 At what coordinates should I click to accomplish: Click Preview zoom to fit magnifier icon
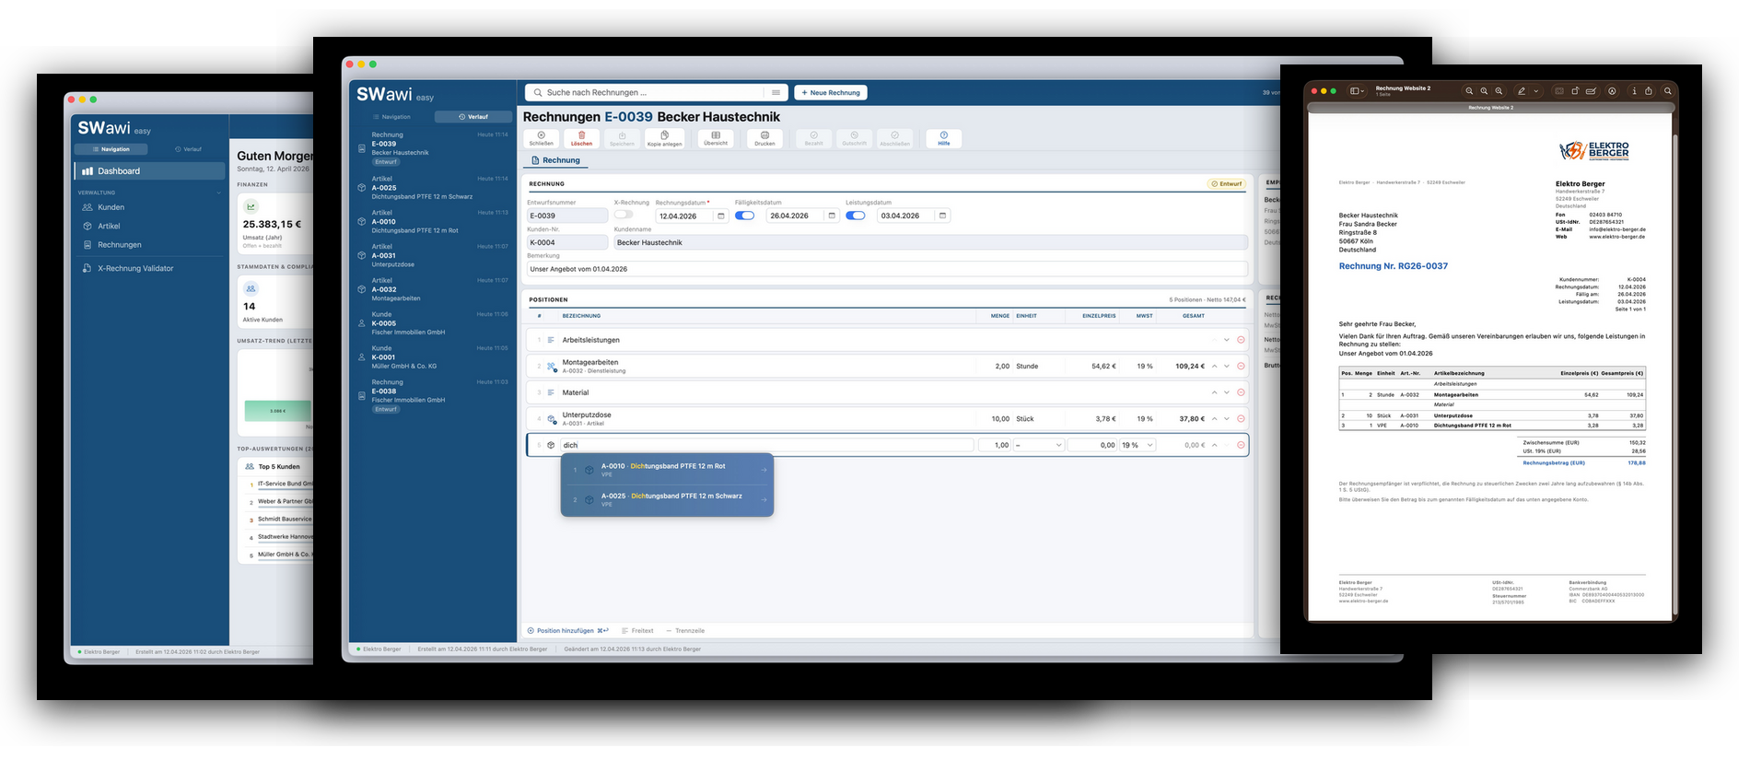[1484, 91]
